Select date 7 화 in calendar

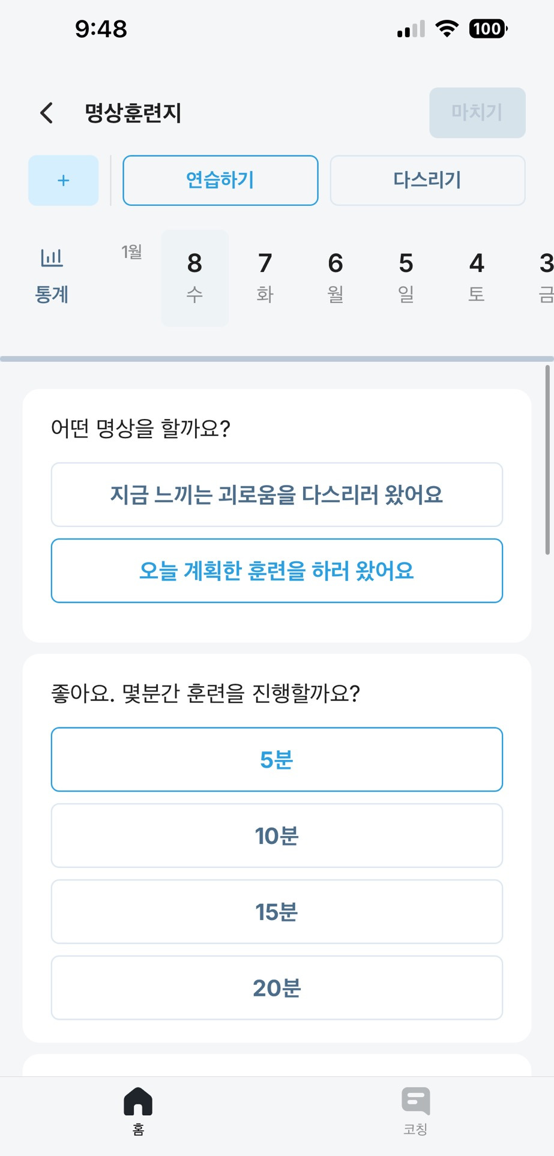265,278
